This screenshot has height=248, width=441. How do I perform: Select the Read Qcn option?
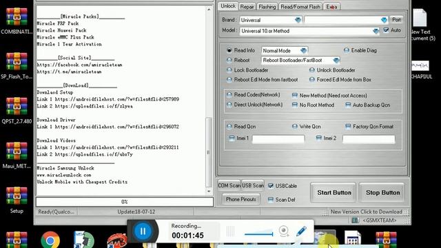pyautogui.click(x=229, y=127)
